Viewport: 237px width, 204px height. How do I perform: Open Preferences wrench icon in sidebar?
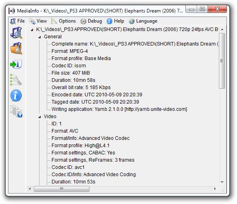tap(16, 80)
